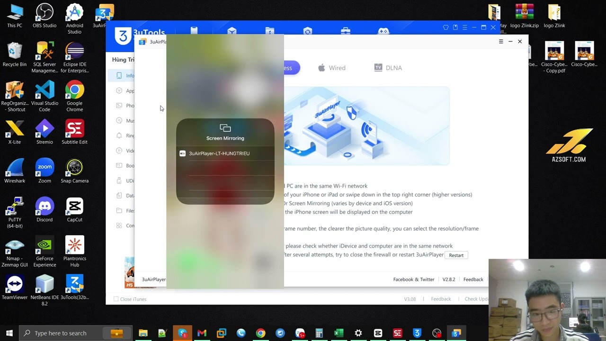The height and width of the screenshot is (341, 606).
Task: Select the Stremio desktop icon
Action: pyautogui.click(x=45, y=132)
